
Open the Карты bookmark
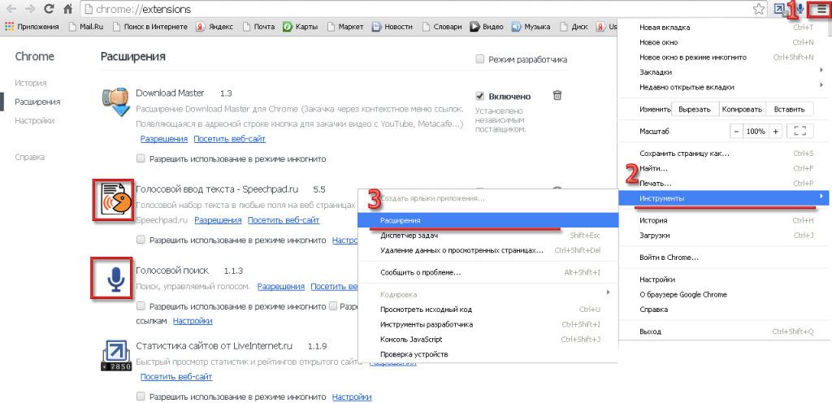(301, 27)
